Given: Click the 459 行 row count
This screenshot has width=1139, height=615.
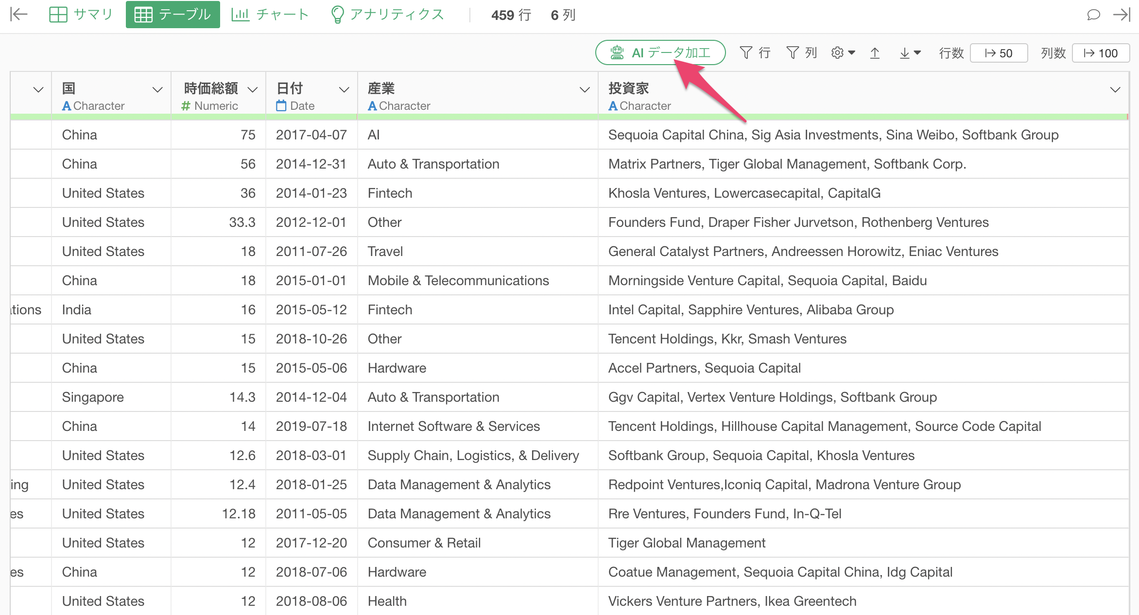Looking at the screenshot, I should click(511, 15).
